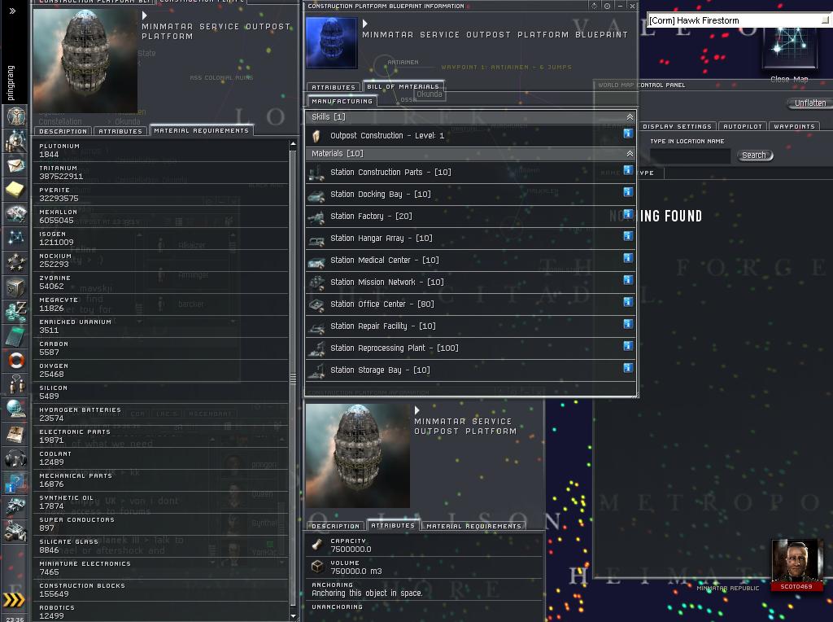Click scroll-up arrow of materials list
833x622 pixels.
(x=293, y=144)
